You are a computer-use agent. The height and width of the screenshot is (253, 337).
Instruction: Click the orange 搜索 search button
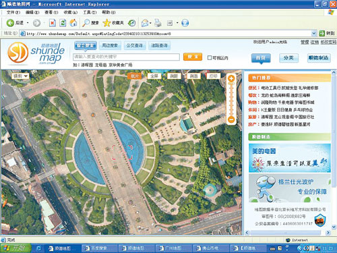click(x=193, y=57)
